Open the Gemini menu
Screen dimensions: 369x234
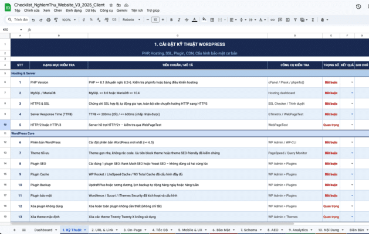pos(122,11)
